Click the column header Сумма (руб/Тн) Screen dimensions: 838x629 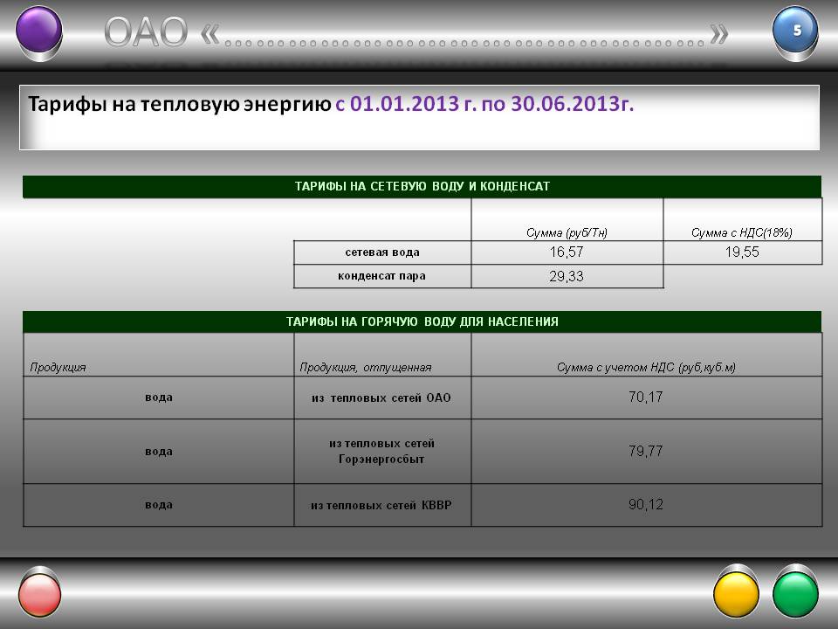(x=567, y=232)
